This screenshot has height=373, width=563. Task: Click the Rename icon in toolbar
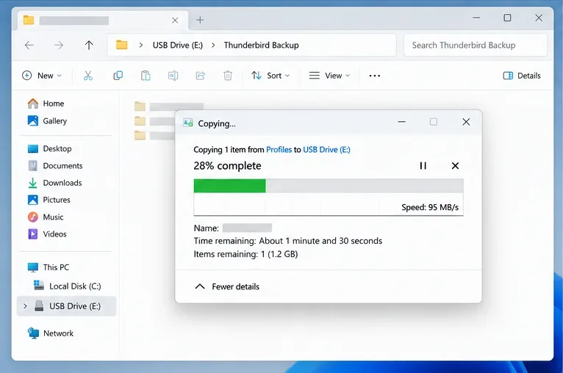coord(173,76)
